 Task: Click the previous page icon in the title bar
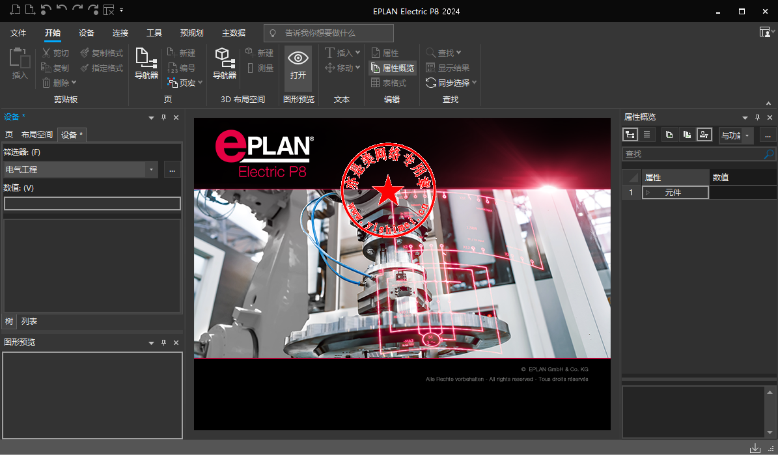point(16,9)
